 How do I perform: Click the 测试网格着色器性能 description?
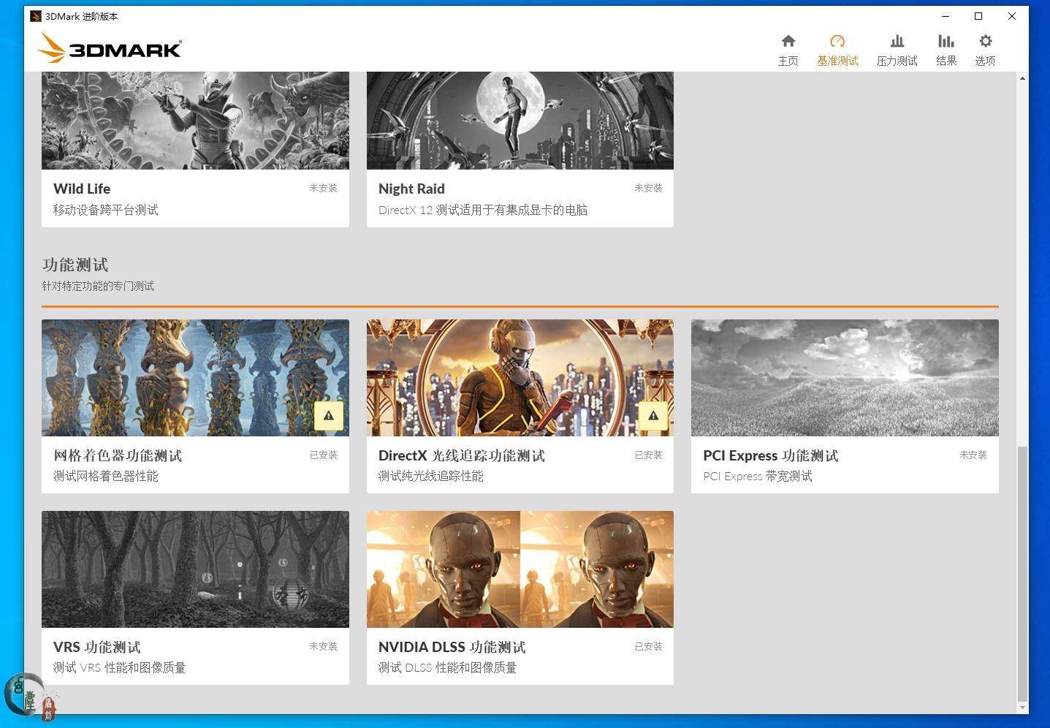coord(106,476)
